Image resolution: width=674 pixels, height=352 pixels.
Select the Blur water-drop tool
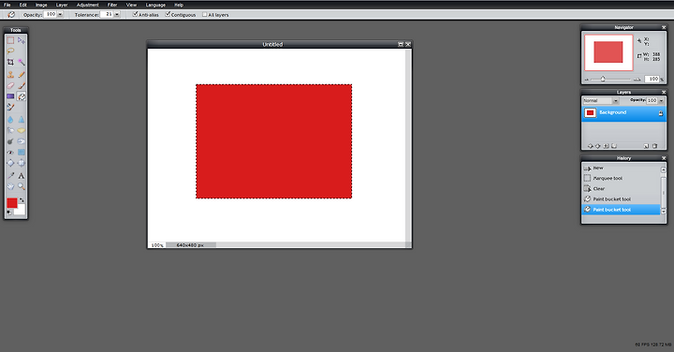(x=10, y=120)
